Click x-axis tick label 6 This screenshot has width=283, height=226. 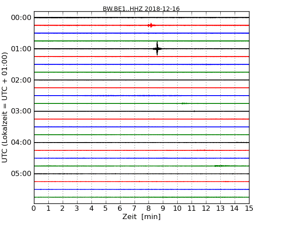(x=120, y=208)
